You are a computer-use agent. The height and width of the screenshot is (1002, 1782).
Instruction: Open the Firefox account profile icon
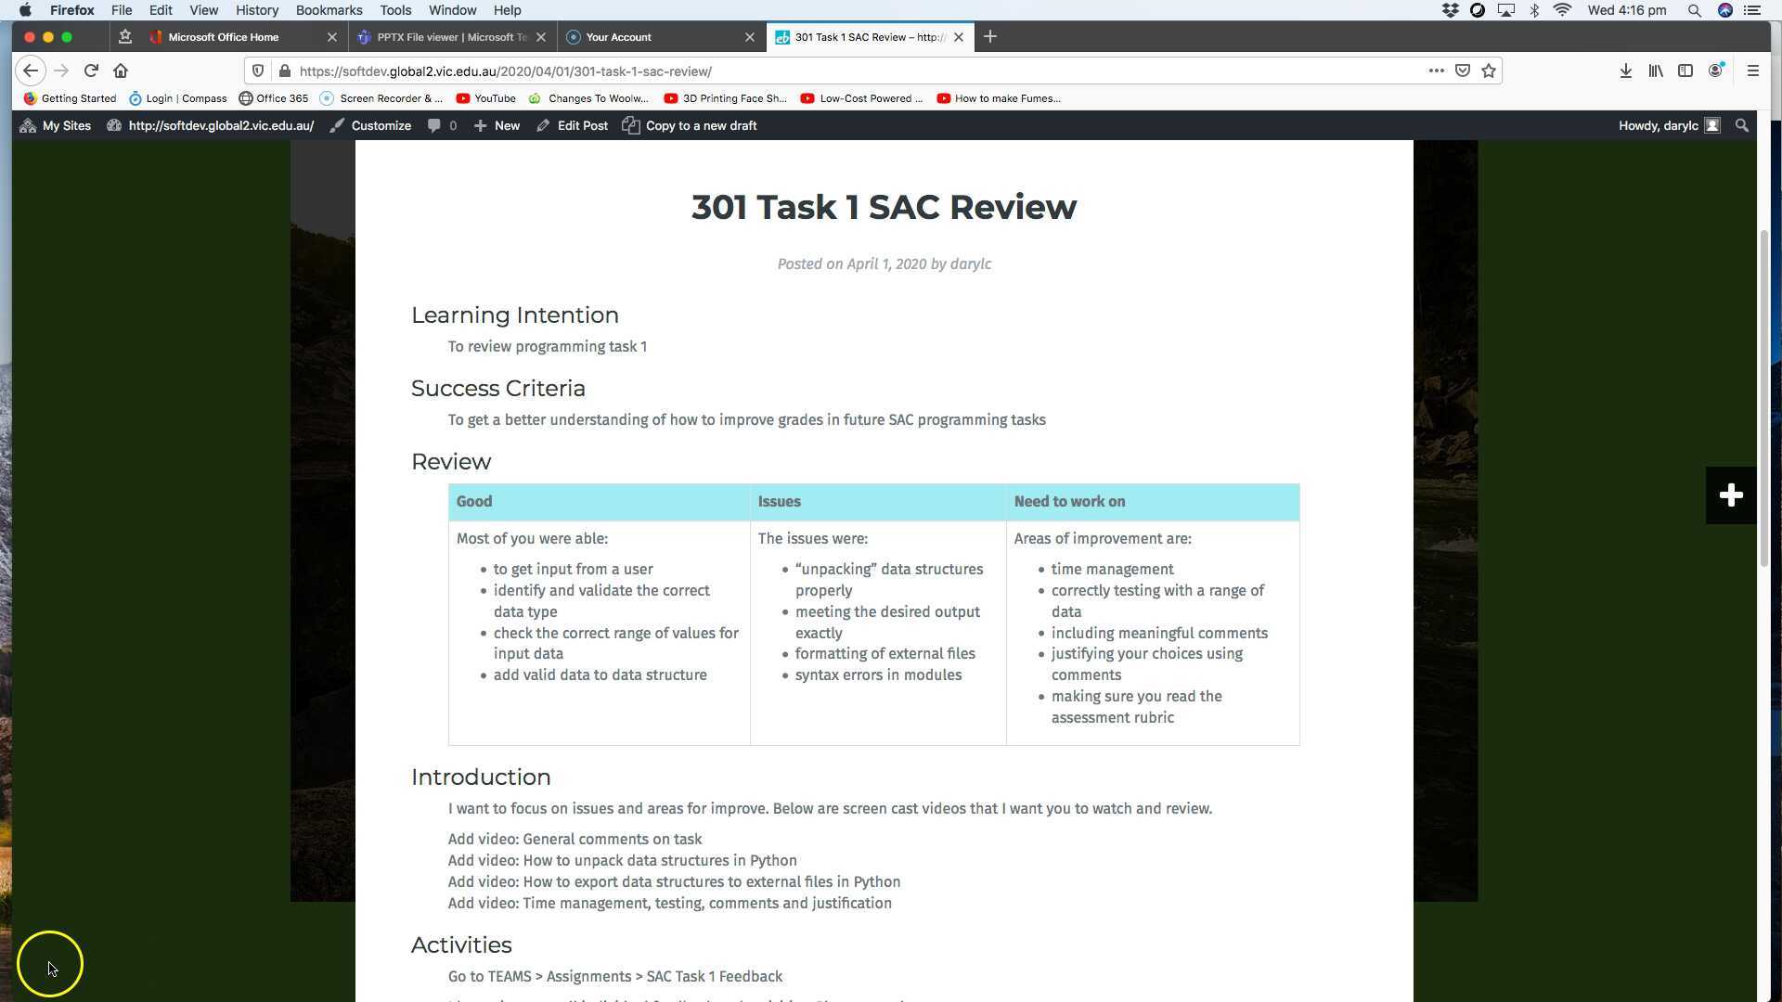click(x=1715, y=71)
